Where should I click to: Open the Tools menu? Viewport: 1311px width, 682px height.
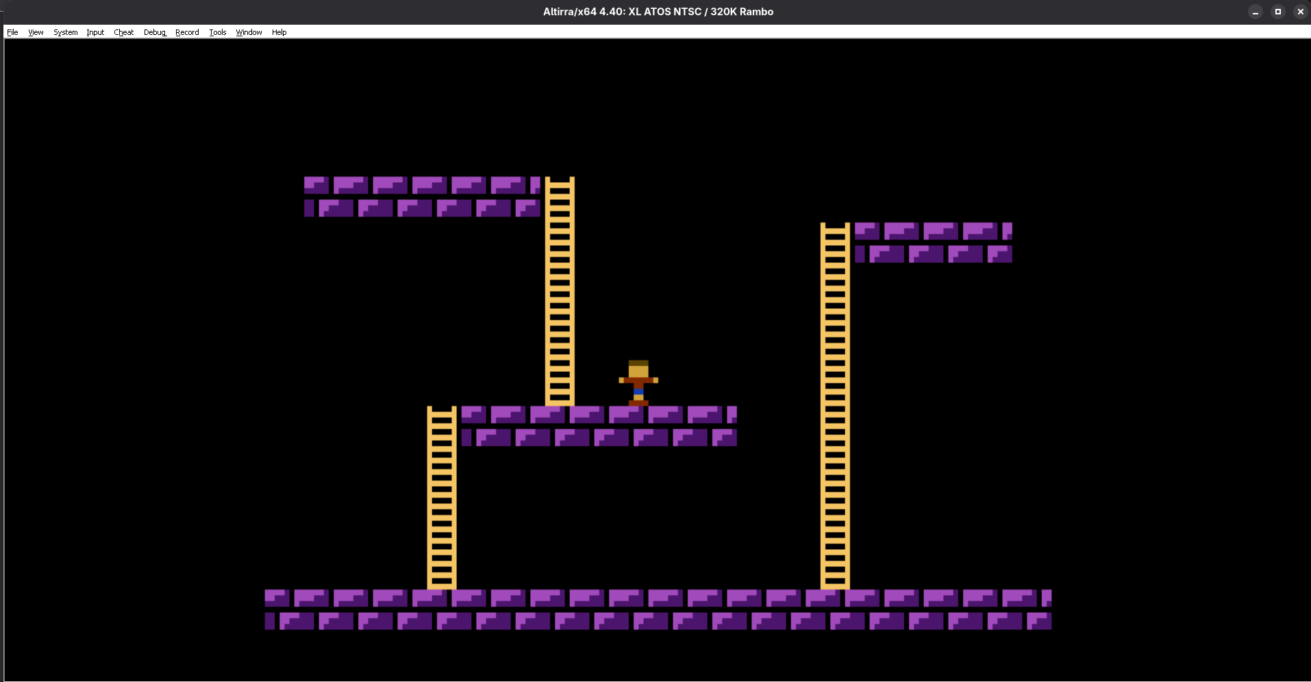tap(218, 32)
